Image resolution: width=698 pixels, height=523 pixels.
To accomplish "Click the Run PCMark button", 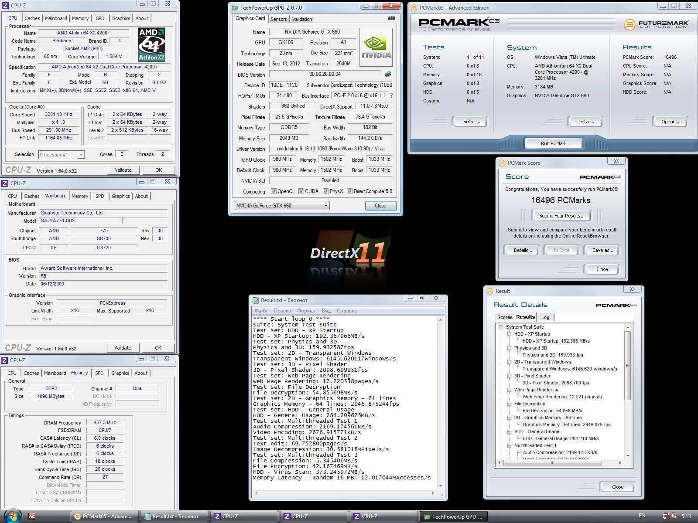I will [554, 143].
